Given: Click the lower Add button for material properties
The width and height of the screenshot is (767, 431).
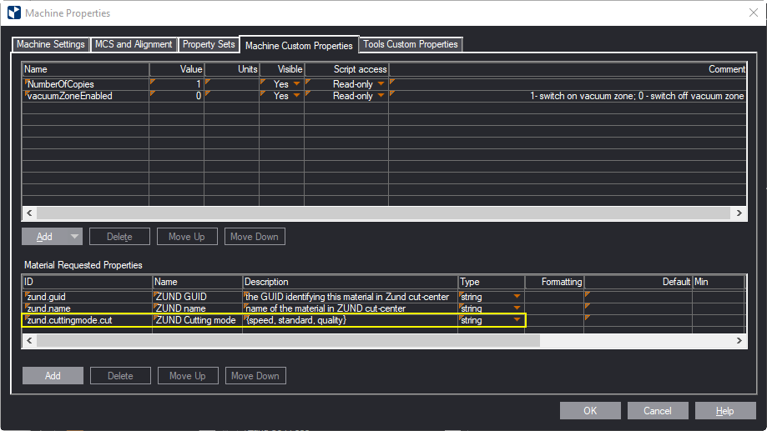Looking at the screenshot, I should (53, 376).
